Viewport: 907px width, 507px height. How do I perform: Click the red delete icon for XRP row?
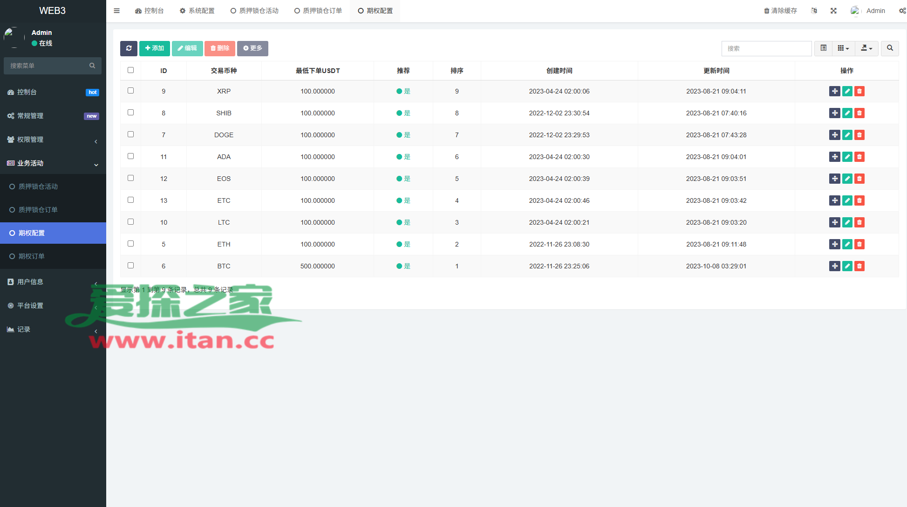click(x=859, y=91)
